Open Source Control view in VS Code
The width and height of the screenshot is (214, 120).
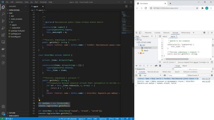pyautogui.click(x=3, y=21)
